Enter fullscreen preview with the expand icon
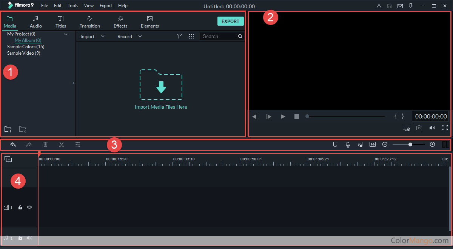Screen dimensions: 453x249 (x=445, y=128)
